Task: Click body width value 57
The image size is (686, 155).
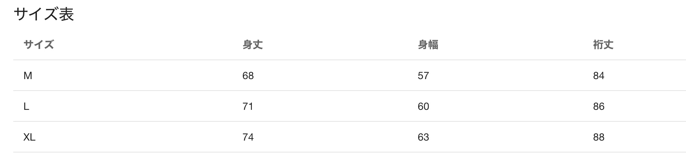Action: click(x=423, y=76)
